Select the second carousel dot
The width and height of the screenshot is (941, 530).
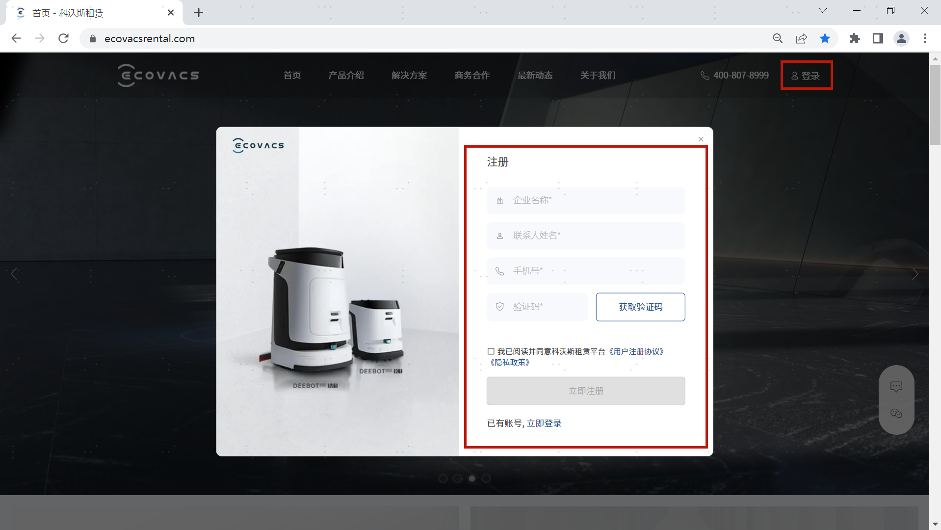pos(457,478)
